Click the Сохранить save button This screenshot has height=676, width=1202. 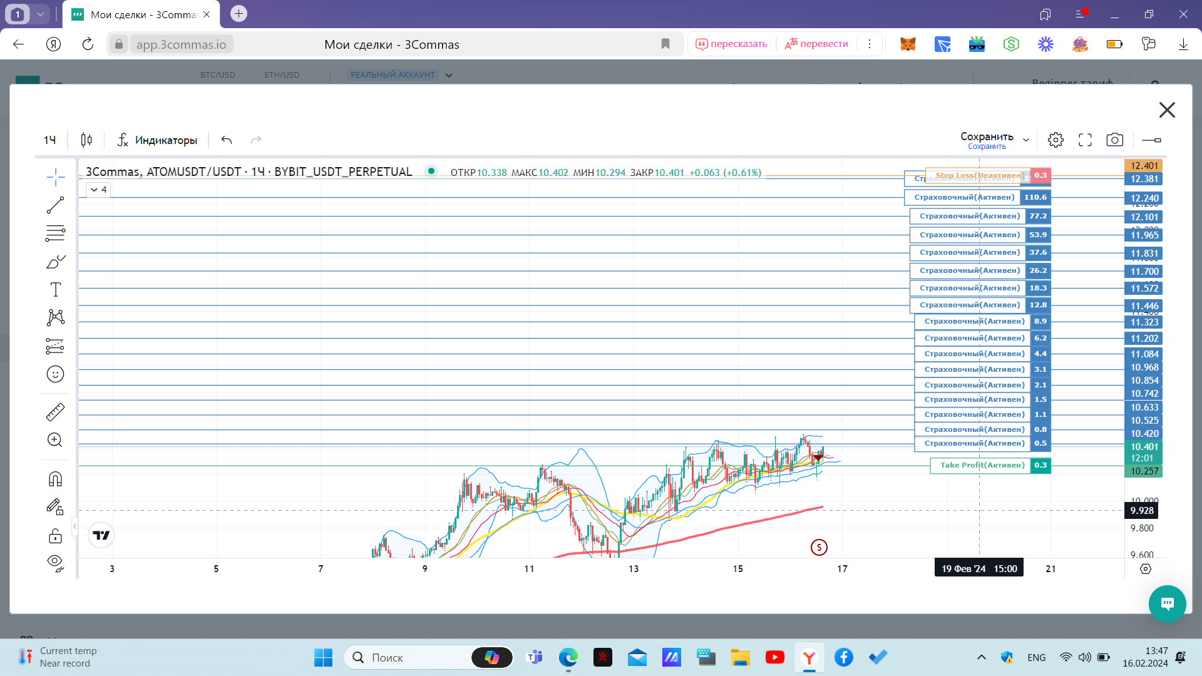coord(987,137)
